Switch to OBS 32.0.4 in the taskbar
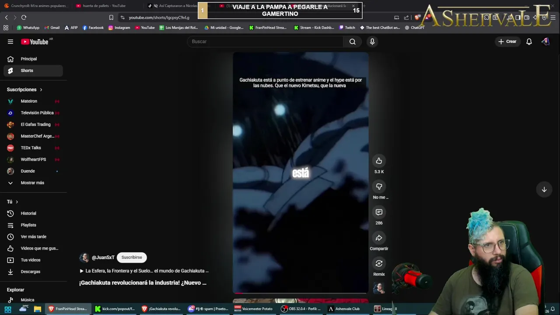This screenshot has height=315, width=560. [x=301, y=309]
